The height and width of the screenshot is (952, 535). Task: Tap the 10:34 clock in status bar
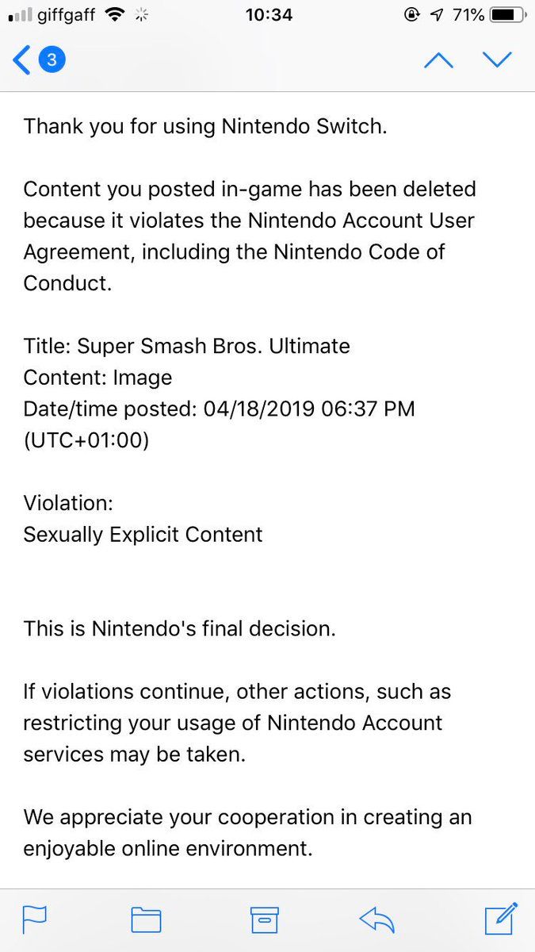coord(269,14)
